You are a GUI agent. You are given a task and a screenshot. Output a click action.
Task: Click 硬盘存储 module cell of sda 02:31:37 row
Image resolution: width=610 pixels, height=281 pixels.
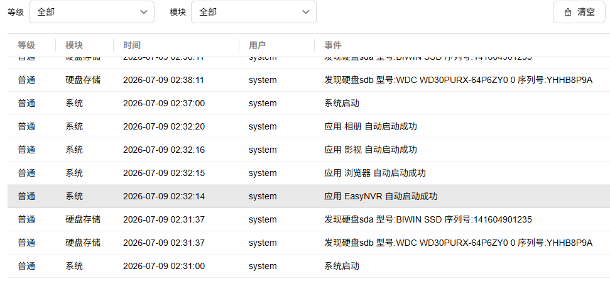pos(83,219)
